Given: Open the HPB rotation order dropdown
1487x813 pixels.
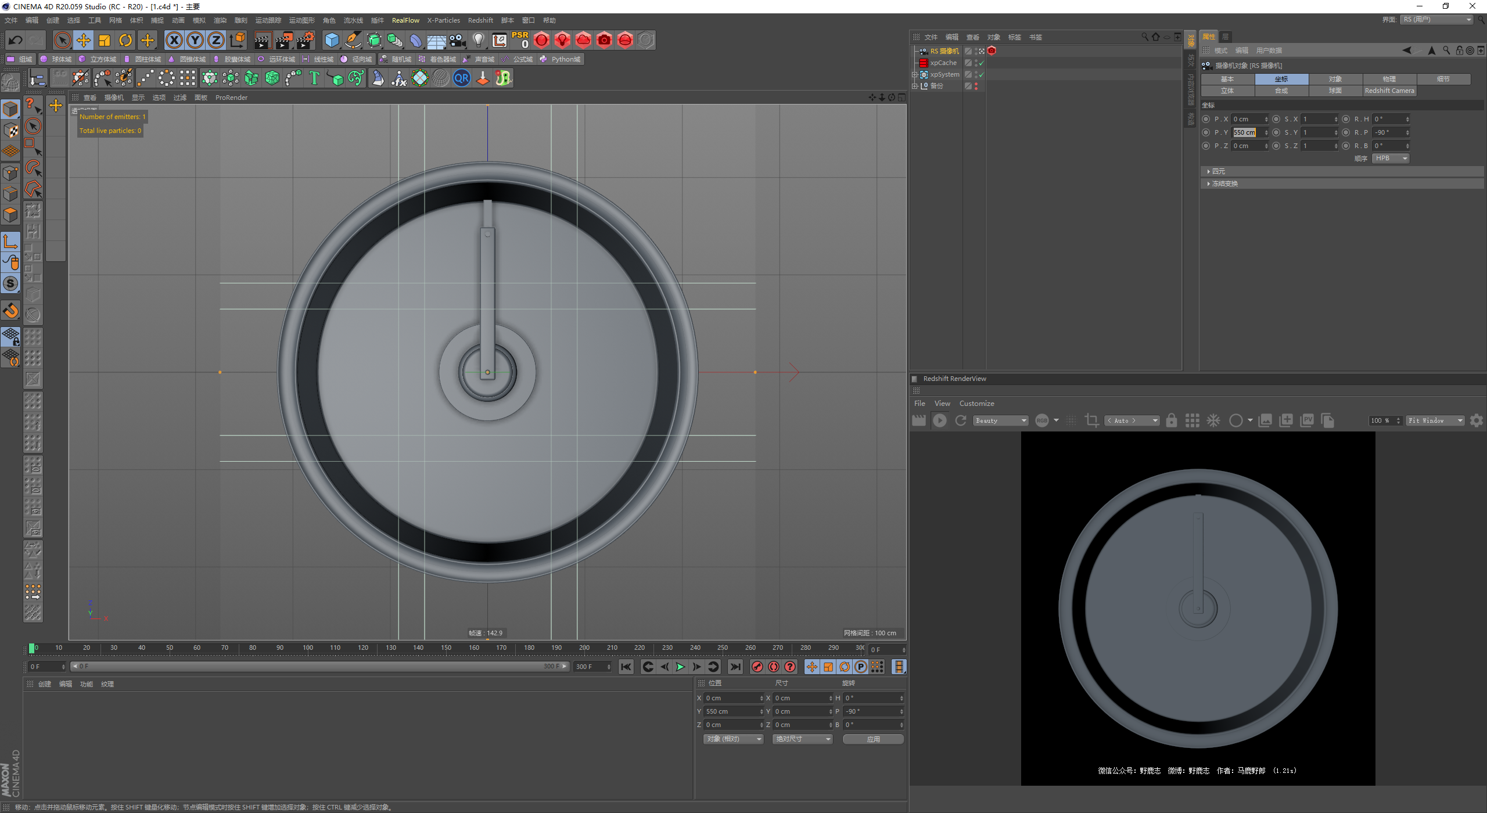Looking at the screenshot, I should [x=1391, y=158].
